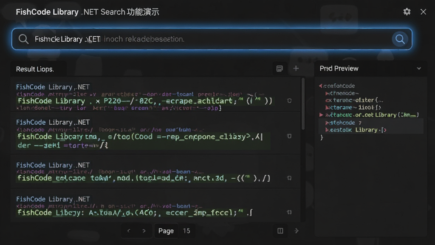Open third FishCode Library .NET result title
This screenshot has width=435, height=245.
(x=53, y=165)
